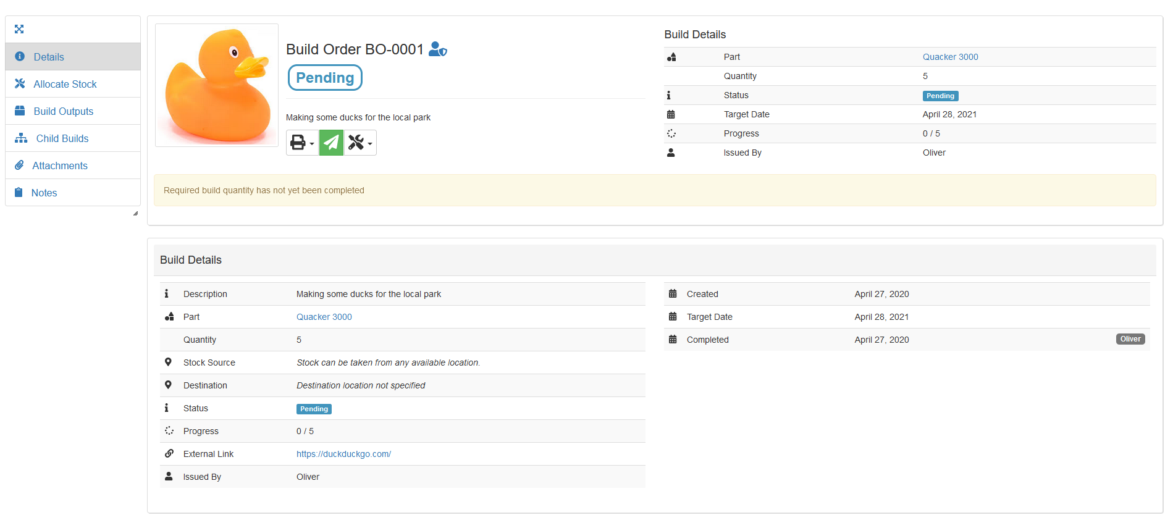Click the Build Details panel header
The width and height of the screenshot is (1173, 528).
(x=191, y=260)
